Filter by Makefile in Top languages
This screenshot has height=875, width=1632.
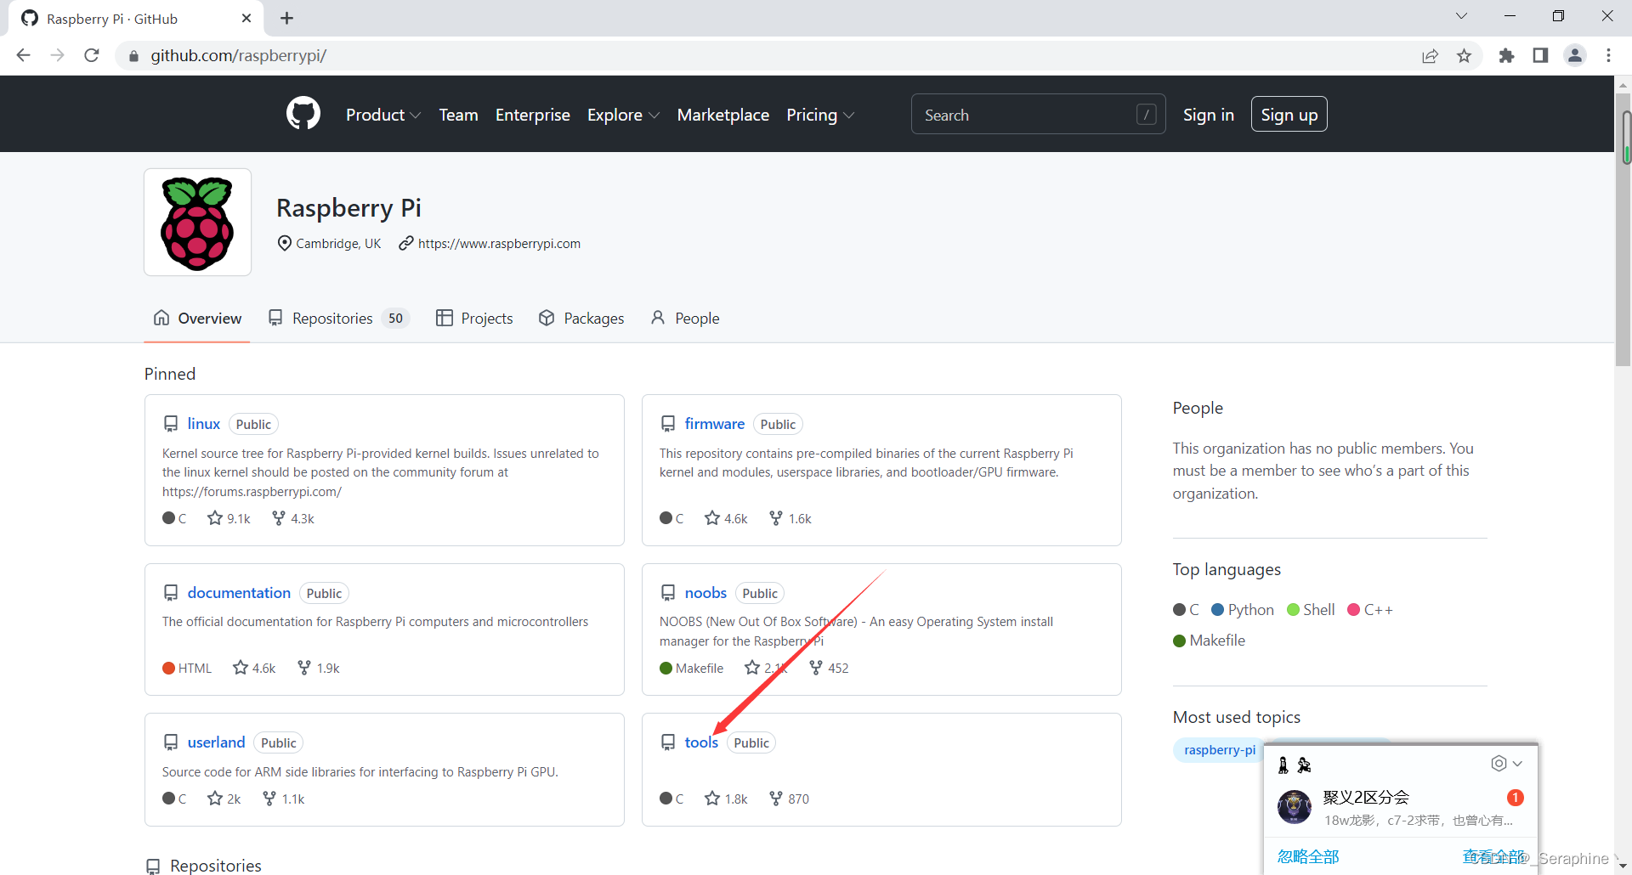coord(1209,640)
